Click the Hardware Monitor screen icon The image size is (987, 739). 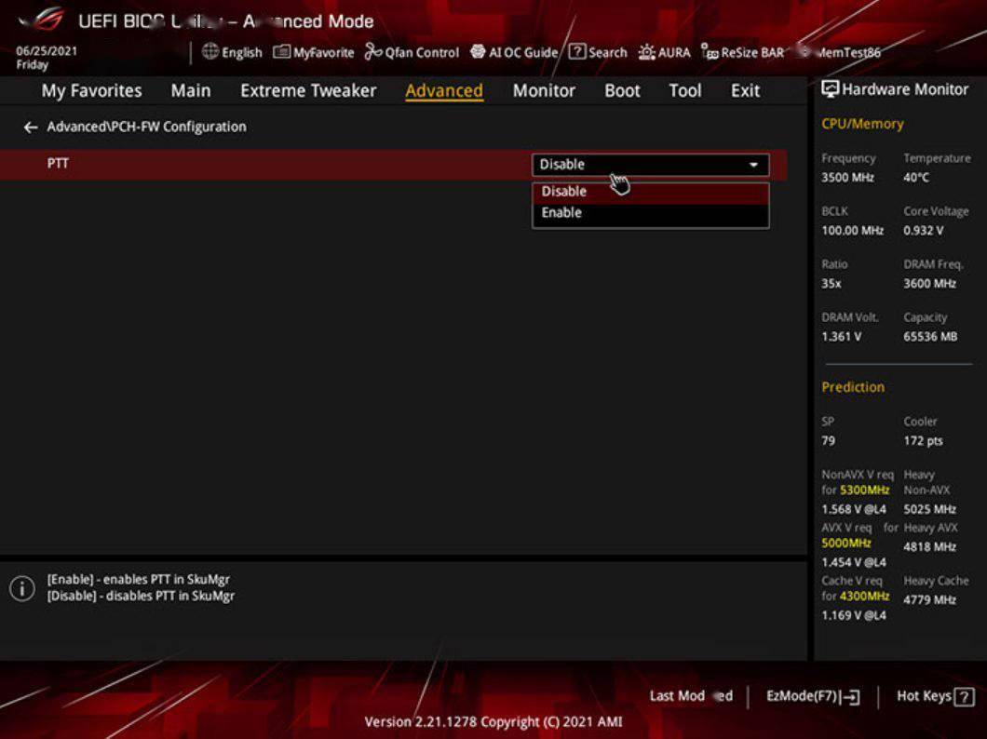point(831,89)
